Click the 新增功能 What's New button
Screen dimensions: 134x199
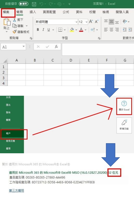pos(124,125)
